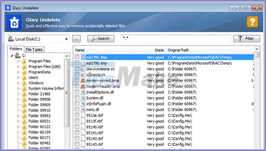Click the GlaryUndelete.ini file icon

point(83,69)
